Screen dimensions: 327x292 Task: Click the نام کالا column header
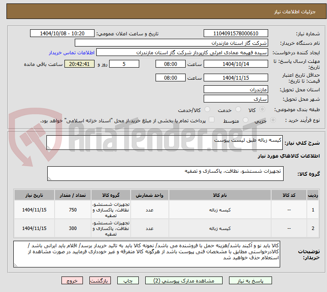[x=220, y=195]
